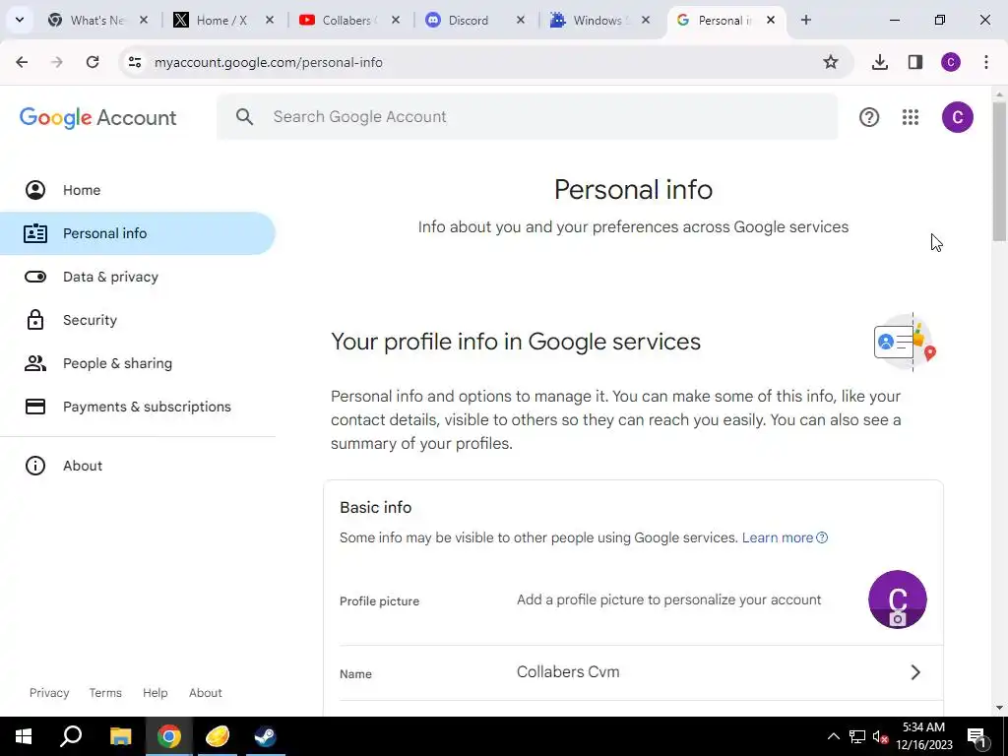
Task: Open the Privacy footer link
Action: tap(49, 693)
